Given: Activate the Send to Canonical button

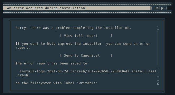Looking at the screenshot, I should click(x=86, y=56).
